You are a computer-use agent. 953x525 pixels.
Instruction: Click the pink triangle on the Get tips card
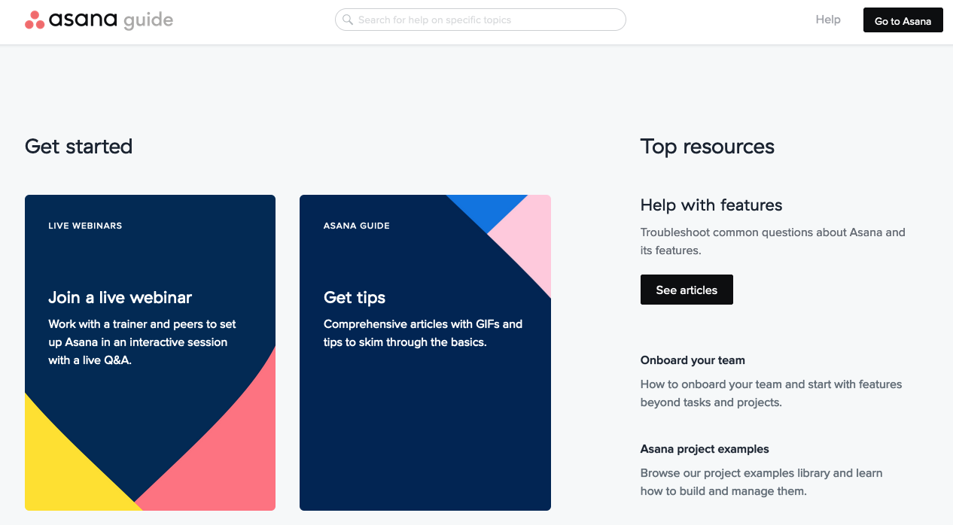coord(531,226)
